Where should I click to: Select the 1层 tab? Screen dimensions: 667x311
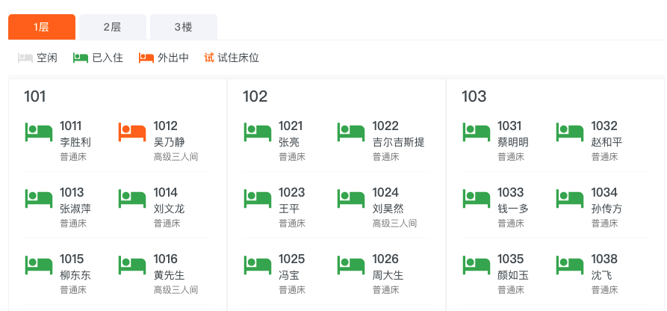tap(42, 27)
